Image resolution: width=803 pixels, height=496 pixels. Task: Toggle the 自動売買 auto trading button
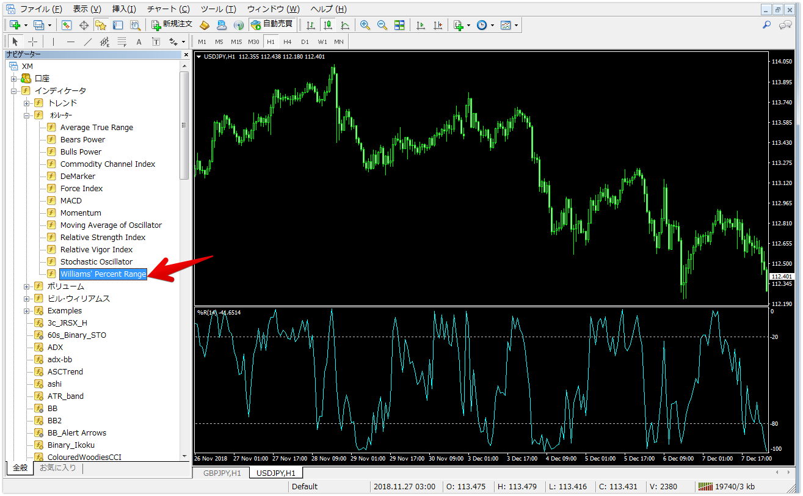pos(272,25)
